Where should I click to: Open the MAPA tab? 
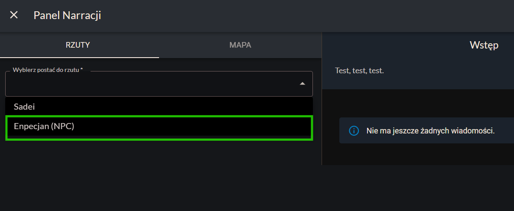coord(240,45)
